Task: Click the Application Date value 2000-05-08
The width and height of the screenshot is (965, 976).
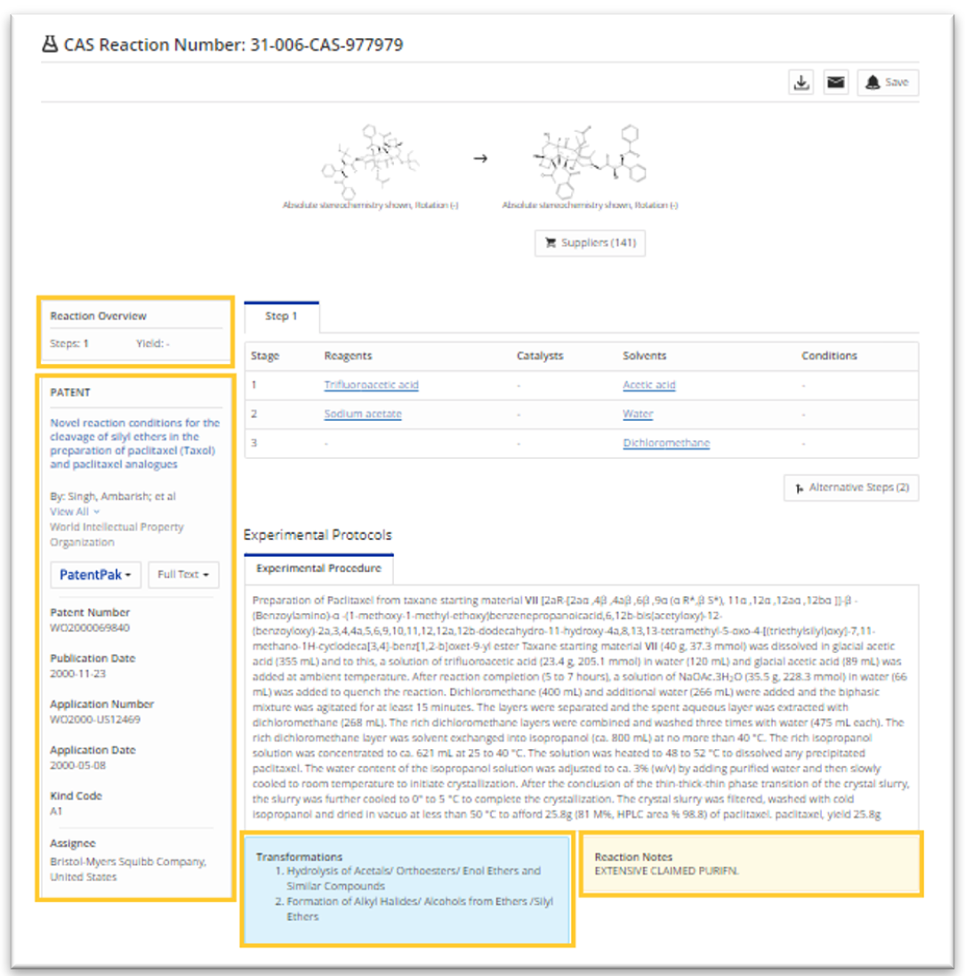Action: tap(77, 766)
